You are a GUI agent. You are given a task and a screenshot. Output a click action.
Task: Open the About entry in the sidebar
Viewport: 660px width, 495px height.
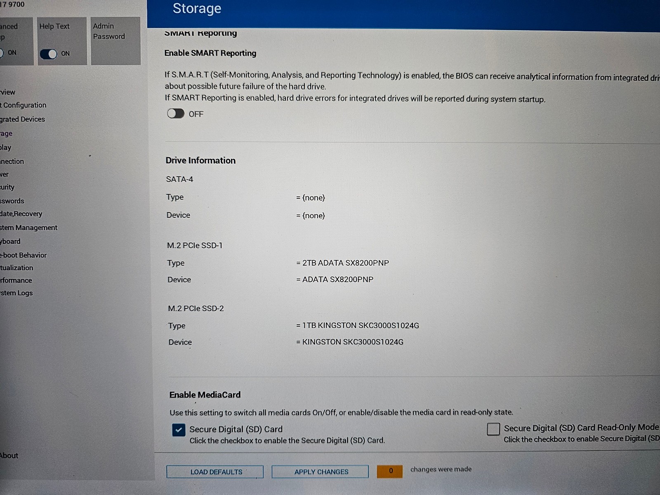point(9,455)
